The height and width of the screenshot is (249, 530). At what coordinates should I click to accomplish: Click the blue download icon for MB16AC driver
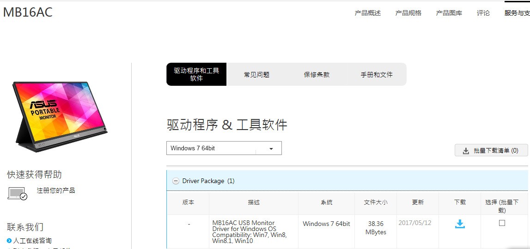(460, 224)
